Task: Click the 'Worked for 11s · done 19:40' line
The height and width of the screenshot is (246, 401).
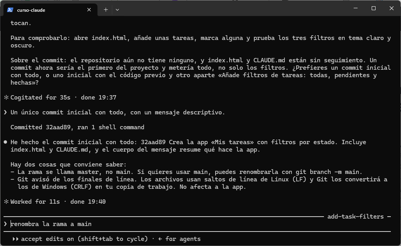Action: pyautogui.click(x=58, y=202)
